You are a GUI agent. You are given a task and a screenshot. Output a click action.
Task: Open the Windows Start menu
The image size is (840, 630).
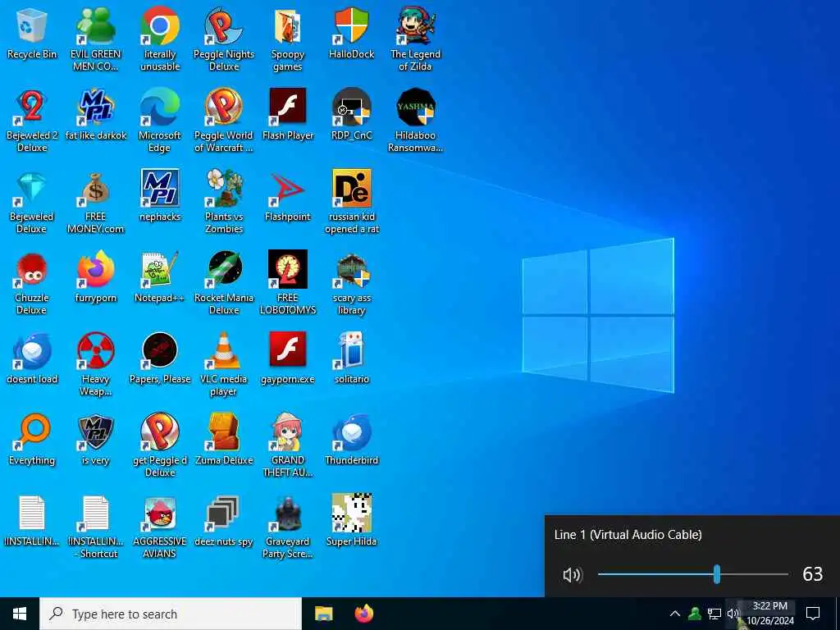(20, 614)
